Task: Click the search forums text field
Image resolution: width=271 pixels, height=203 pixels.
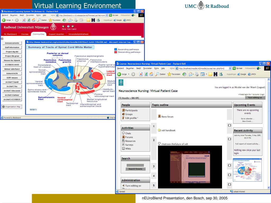Action: coord(135,165)
